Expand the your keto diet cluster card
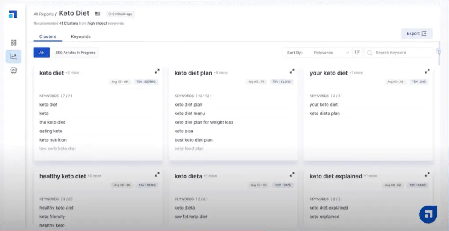 click(x=427, y=71)
